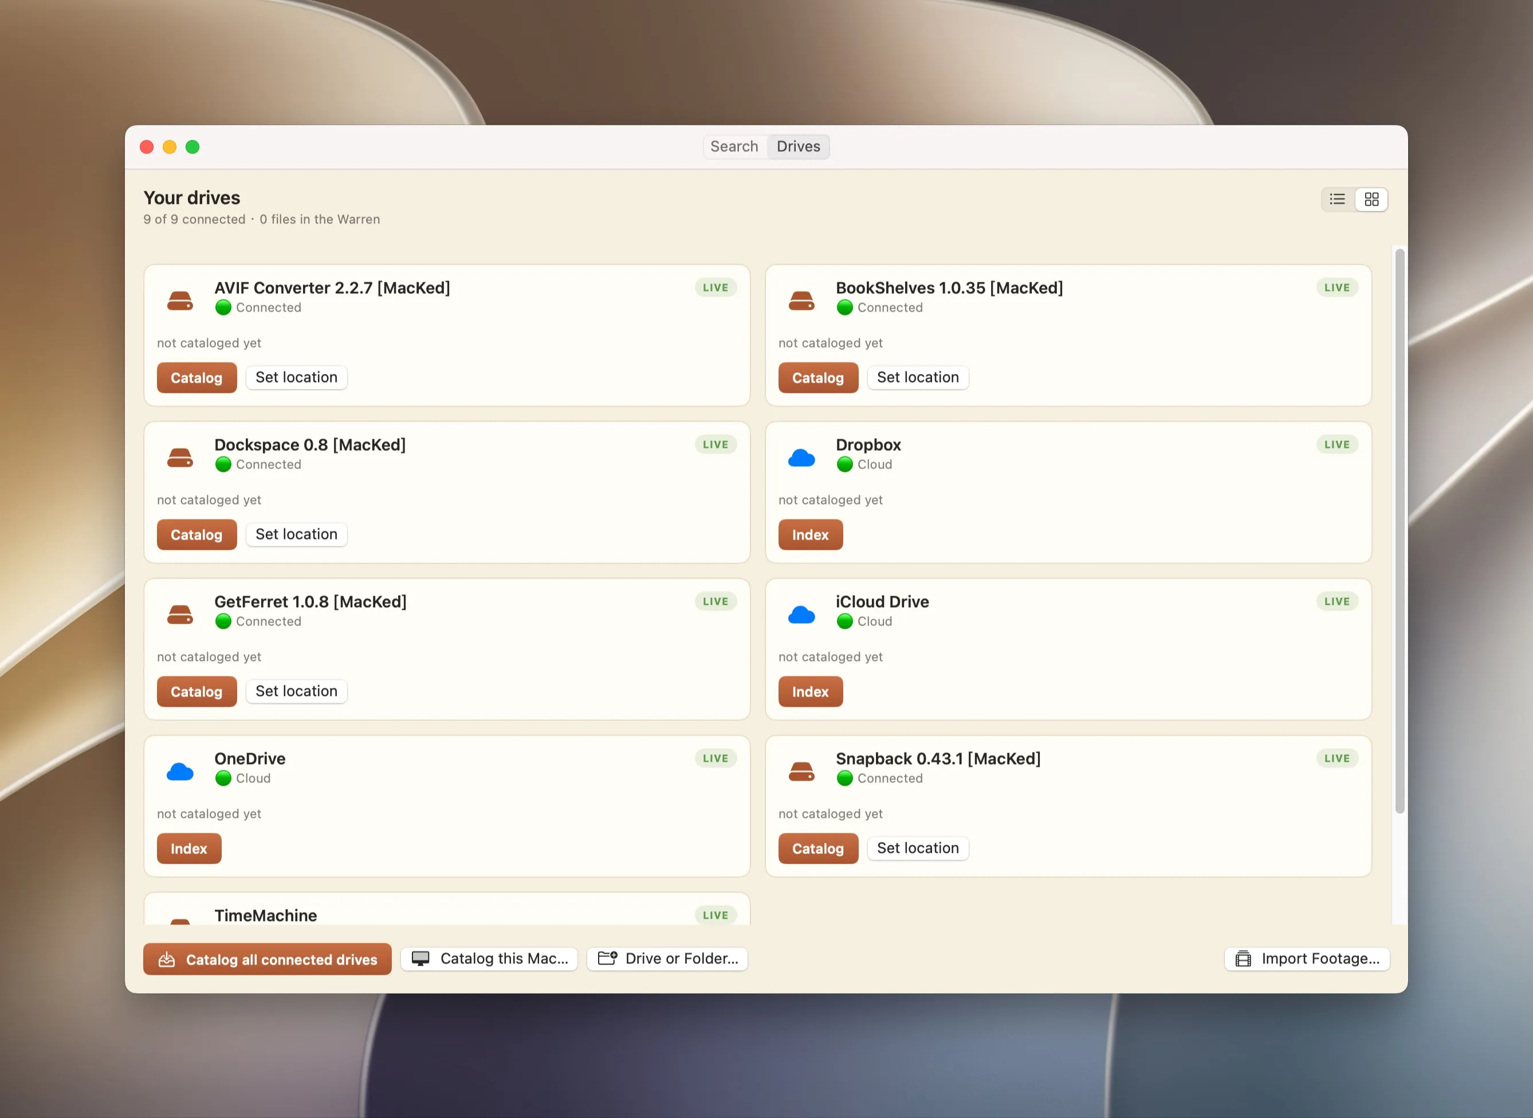Click OneDrive cloud icon
1533x1118 pixels.
point(180,771)
